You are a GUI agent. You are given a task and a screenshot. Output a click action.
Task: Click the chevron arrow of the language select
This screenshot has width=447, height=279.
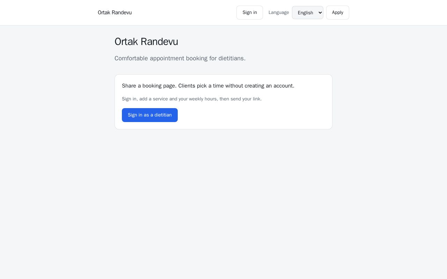(320, 13)
